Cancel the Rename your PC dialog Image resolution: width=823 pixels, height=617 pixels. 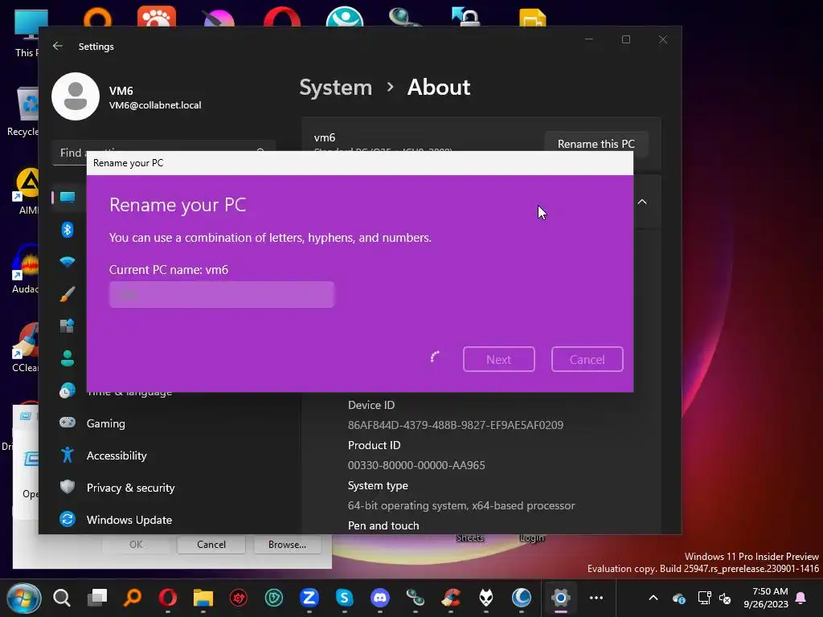(587, 359)
